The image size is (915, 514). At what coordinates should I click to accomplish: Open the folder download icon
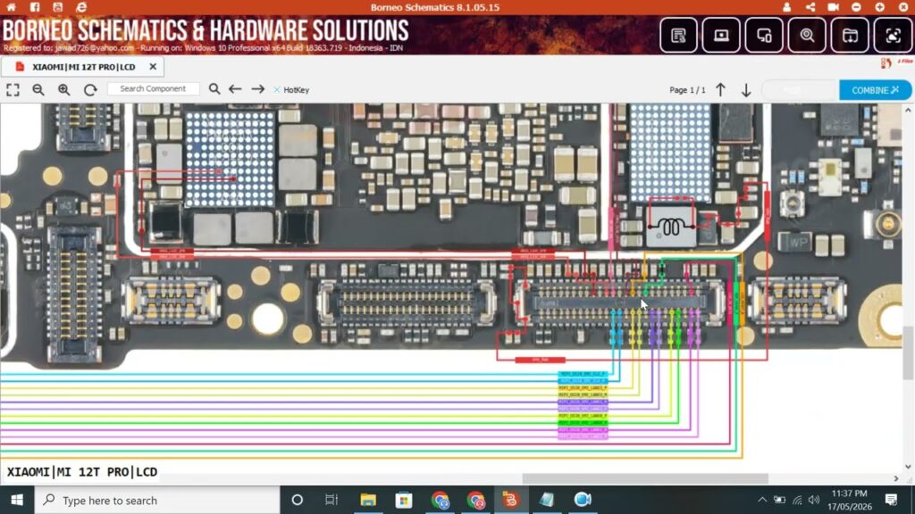pyautogui.click(x=851, y=36)
